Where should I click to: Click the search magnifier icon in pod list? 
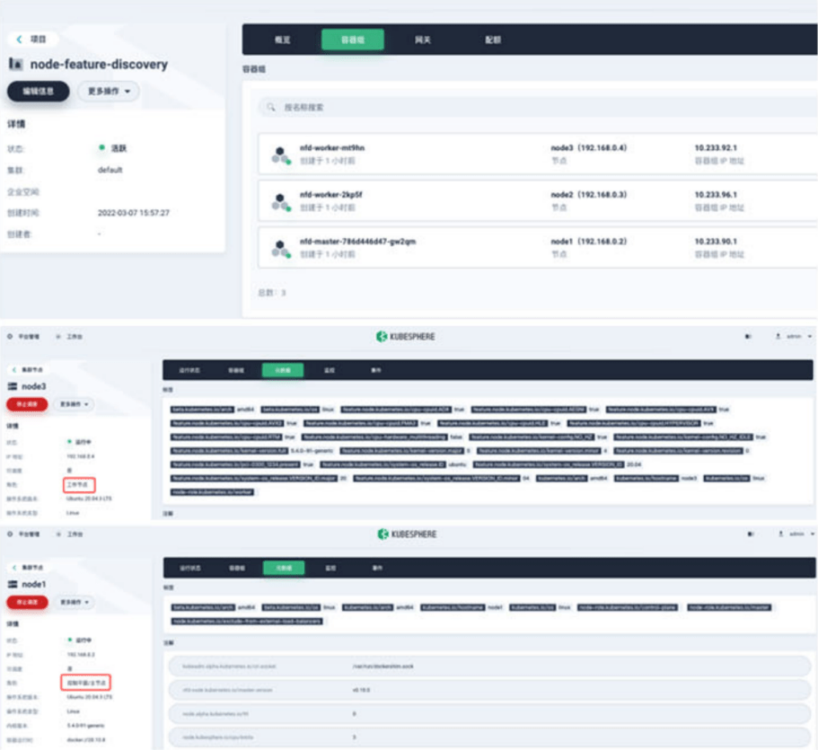point(269,107)
